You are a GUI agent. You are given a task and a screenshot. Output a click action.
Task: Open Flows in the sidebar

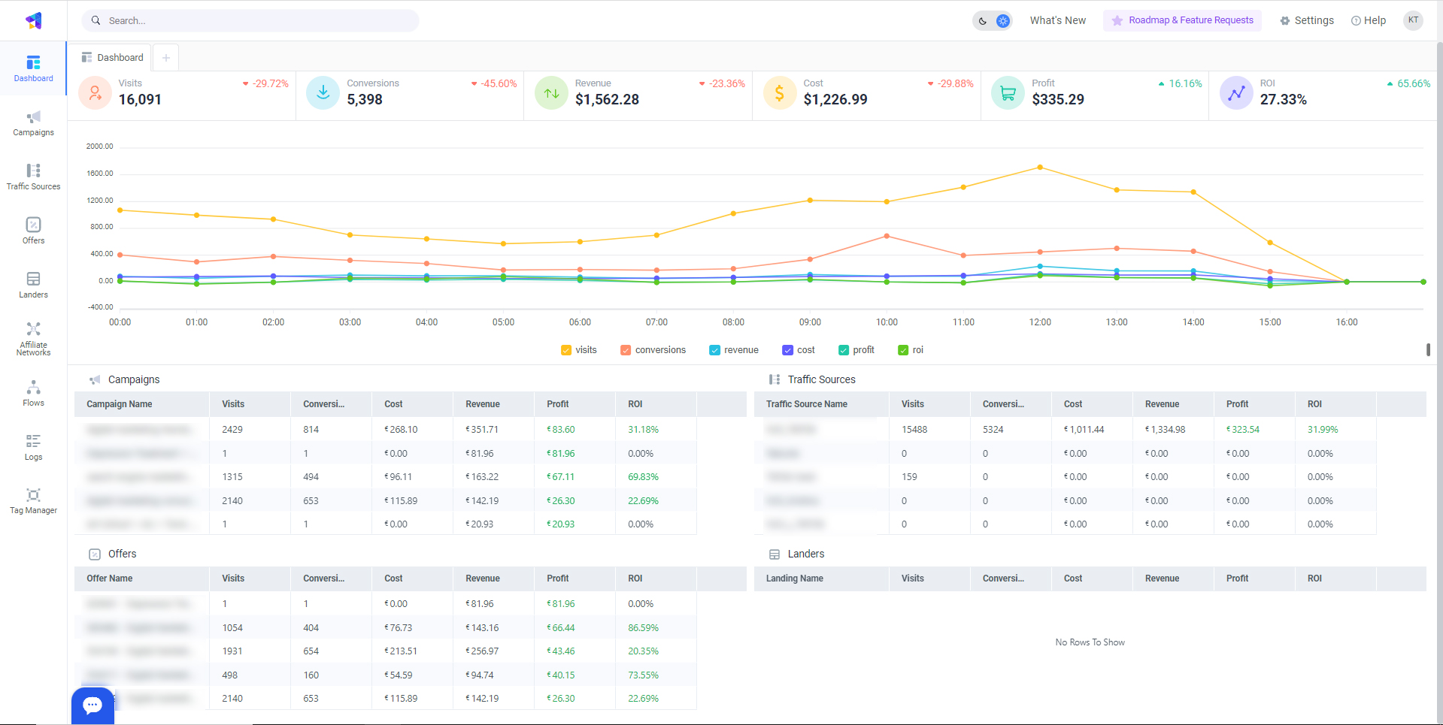(x=33, y=394)
